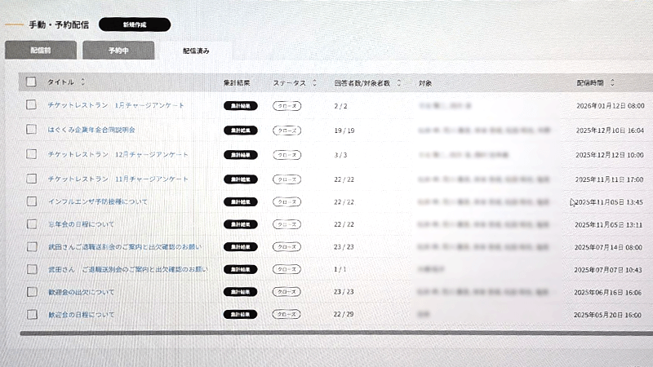Viewport: 653px width, 367px height.
Task: Open the チケットレストラン 12月チャージアンケート title link
Action: tap(118, 154)
